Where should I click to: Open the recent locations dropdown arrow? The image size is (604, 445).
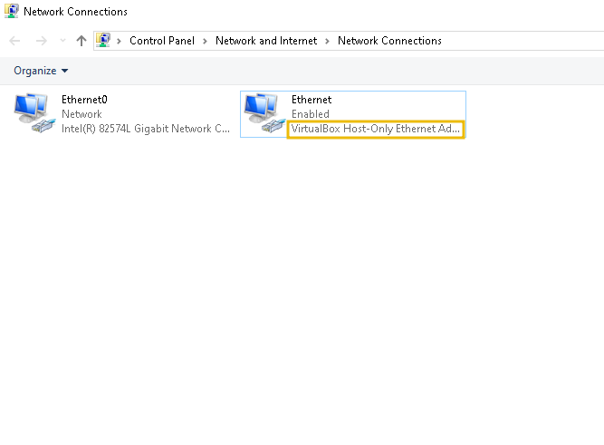(x=62, y=40)
